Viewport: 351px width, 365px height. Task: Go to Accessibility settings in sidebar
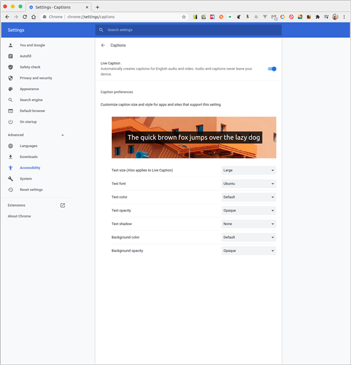click(30, 168)
